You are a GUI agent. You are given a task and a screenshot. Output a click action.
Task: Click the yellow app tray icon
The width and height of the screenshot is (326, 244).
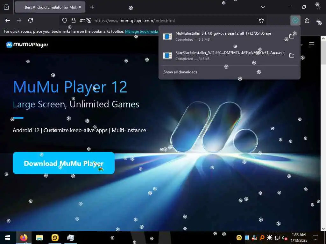239,238
